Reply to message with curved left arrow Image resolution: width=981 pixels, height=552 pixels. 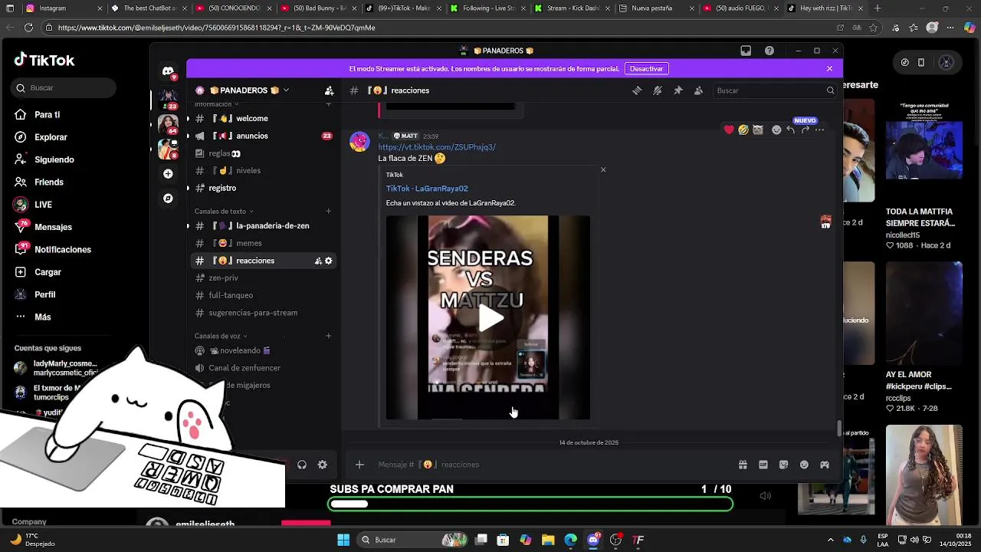(791, 130)
